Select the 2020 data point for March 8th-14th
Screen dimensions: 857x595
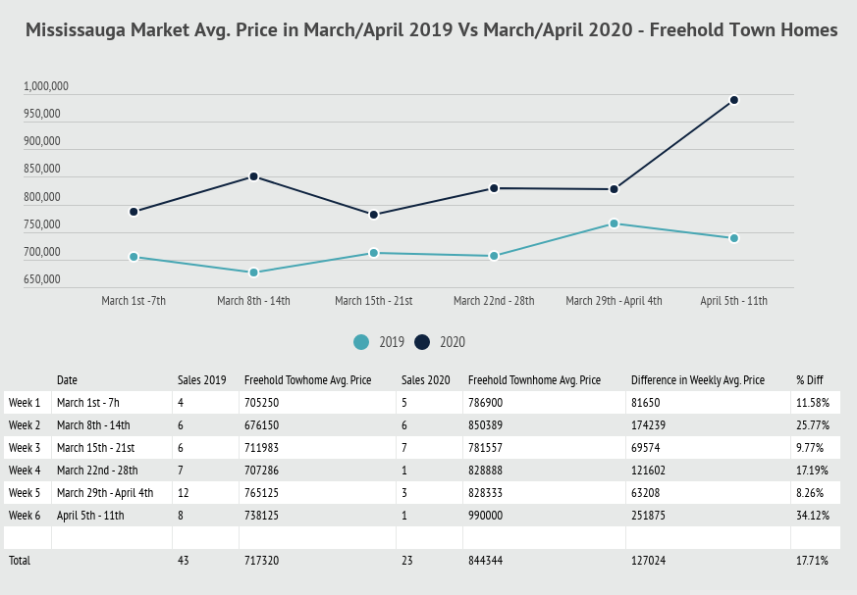tap(253, 176)
